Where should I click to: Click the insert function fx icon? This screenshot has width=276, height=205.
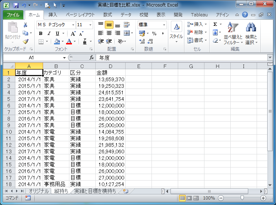92,58
